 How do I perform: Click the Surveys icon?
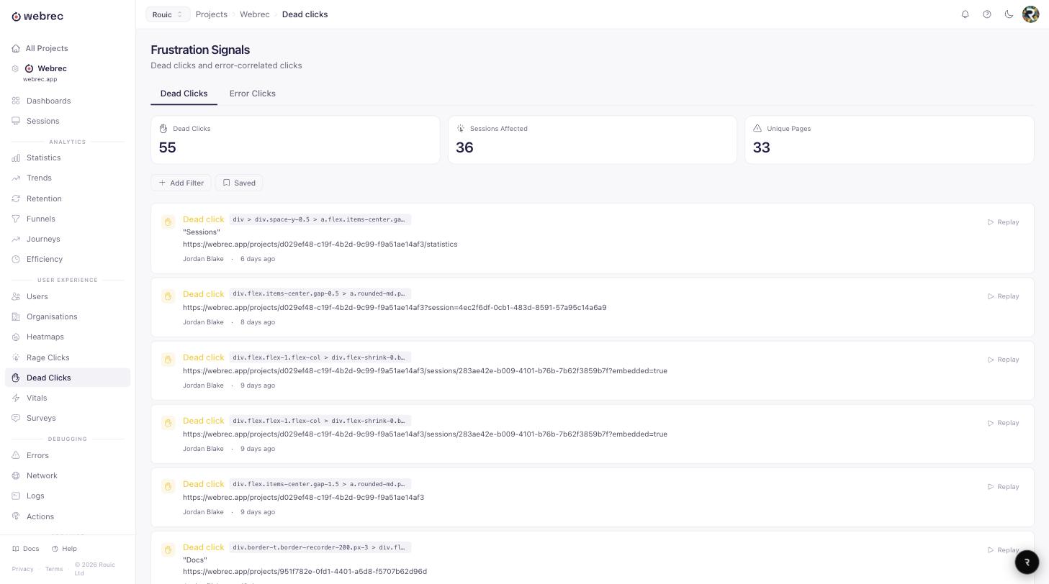coord(16,418)
